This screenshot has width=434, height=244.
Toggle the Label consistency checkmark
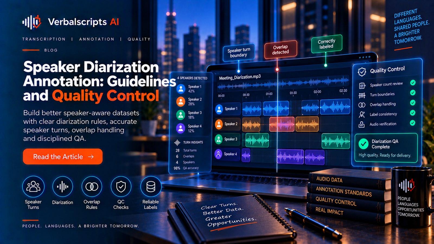tap(413, 113)
